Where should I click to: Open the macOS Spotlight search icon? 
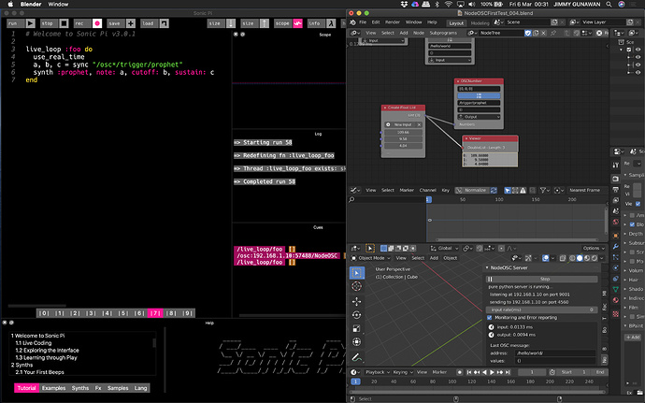click(609, 4)
